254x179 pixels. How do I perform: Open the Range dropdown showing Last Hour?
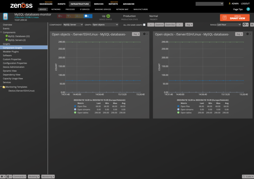pos(229,25)
